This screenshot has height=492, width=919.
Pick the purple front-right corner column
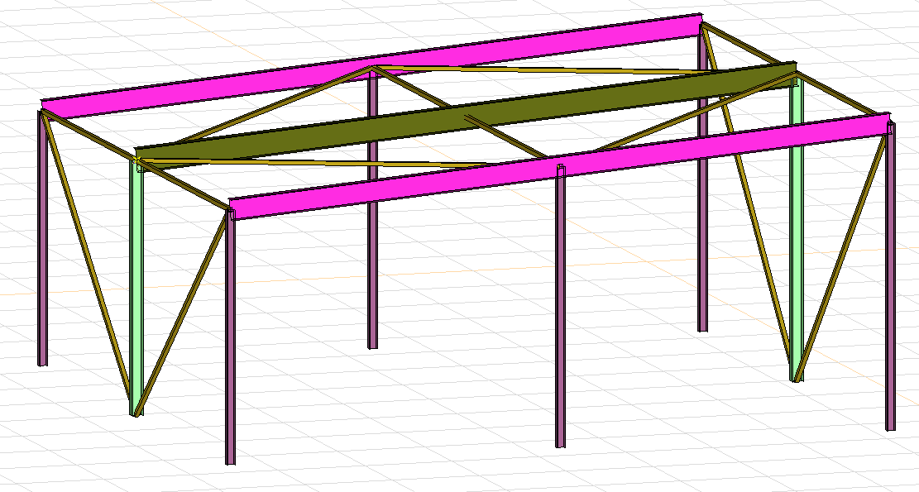point(890,275)
